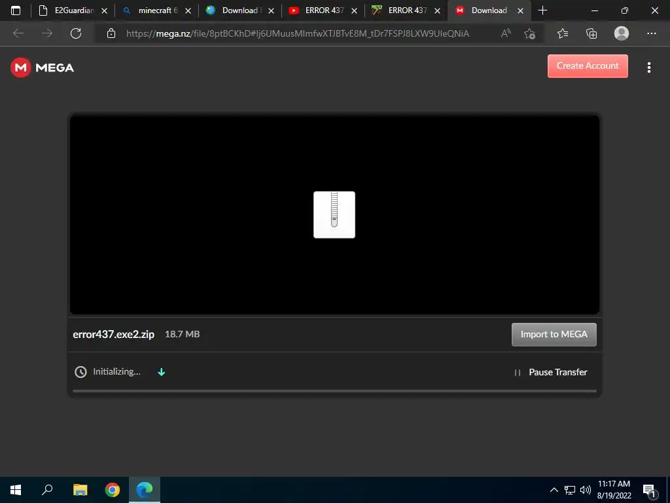
Task: Open a new tab with plus
Action: (542, 10)
